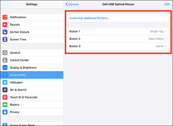Tap the Do Not Disturb moon icon
Image resolution: width=173 pixels, height=126 pixels.
5,32
